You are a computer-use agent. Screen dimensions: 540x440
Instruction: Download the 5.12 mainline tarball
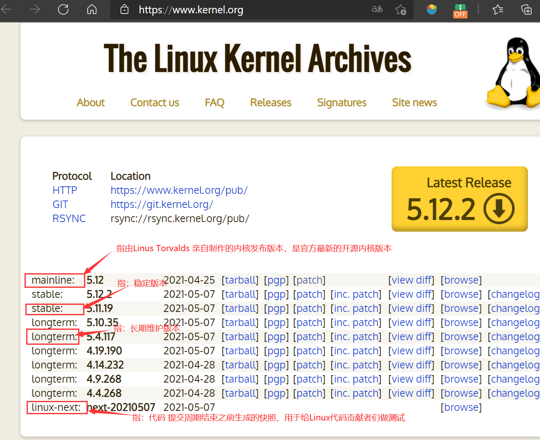pos(240,280)
